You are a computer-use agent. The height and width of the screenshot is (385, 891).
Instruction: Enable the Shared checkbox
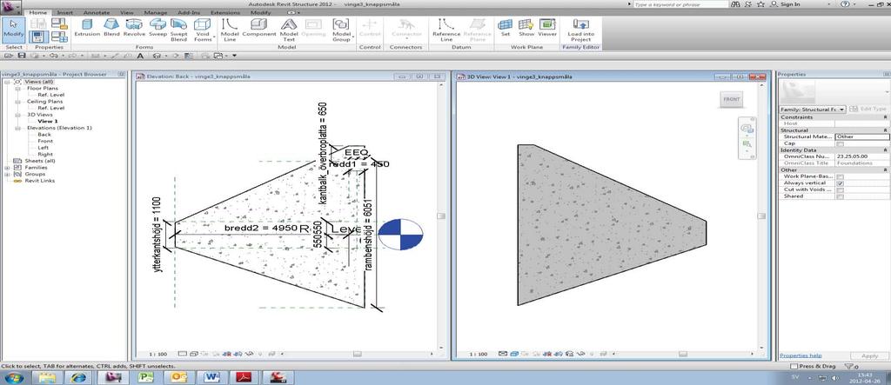pos(841,196)
